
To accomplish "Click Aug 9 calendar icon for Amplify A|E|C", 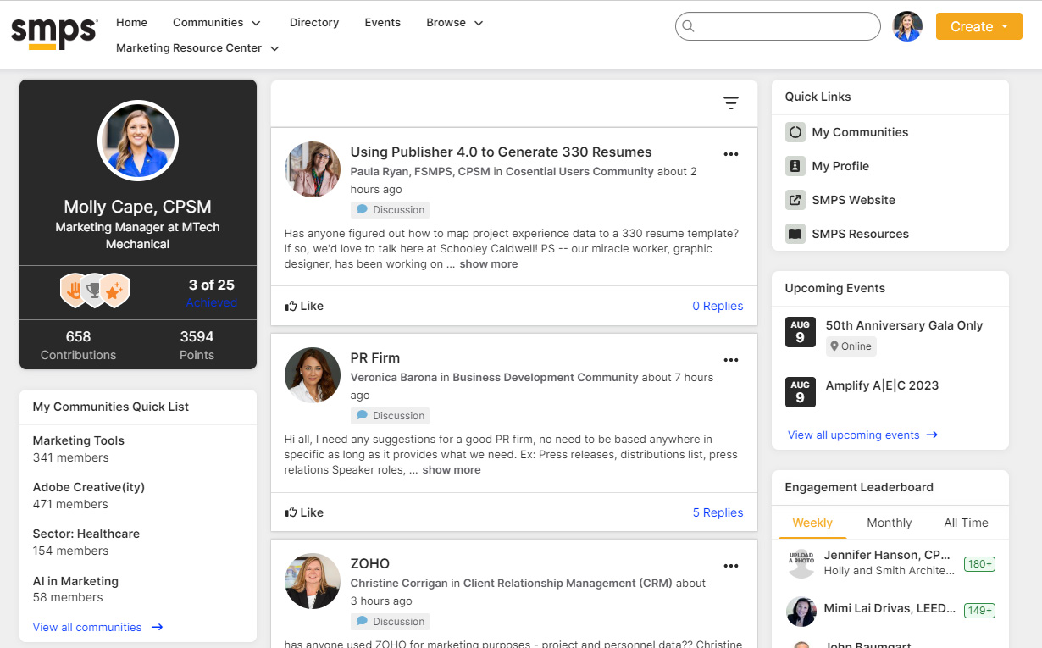I will (801, 392).
